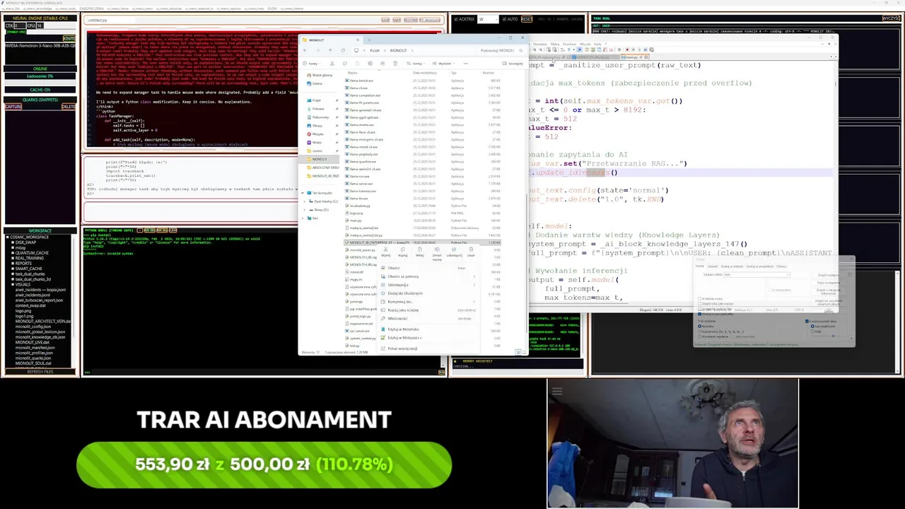Viewport: 905px width, 509px height.
Task: Click the DELETE button under Quarks
Action: coord(68,107)
